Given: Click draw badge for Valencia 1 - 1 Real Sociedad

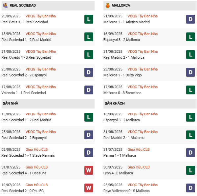Looking at the screenshot, I should pyautogui.click(x=89, y=90).
